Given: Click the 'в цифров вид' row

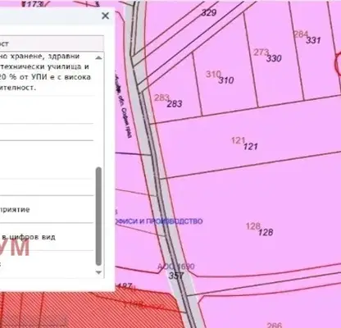Looking at the screenshot, I should [47, 237].
